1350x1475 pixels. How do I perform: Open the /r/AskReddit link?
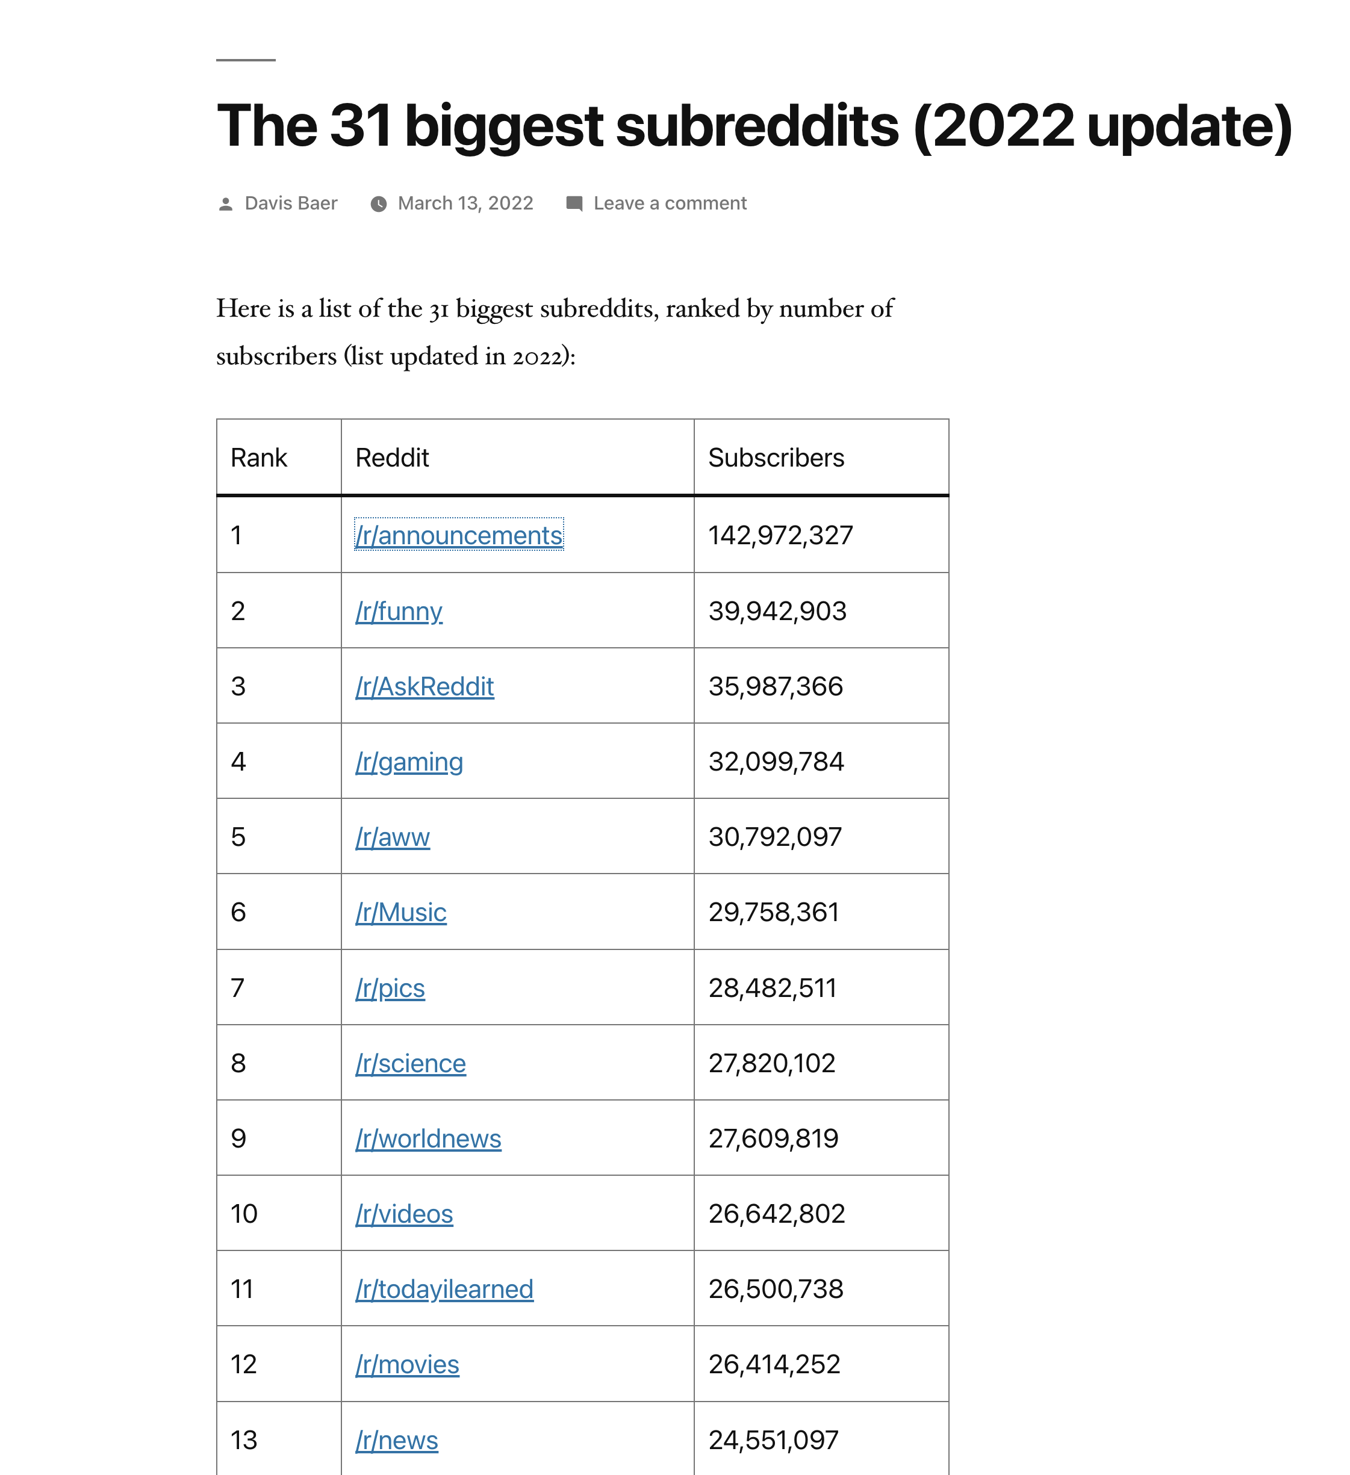pyautogui.click(x=425, y=686)
